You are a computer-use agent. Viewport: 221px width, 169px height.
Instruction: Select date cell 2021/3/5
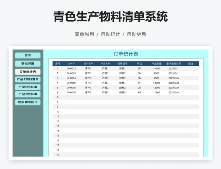click(x=173, y=78)
